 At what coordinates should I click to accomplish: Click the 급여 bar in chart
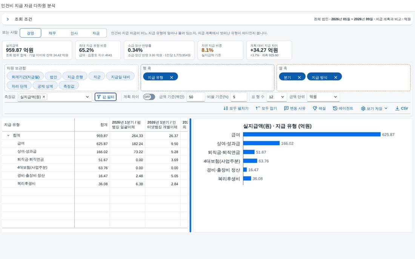tap(312, 134)
